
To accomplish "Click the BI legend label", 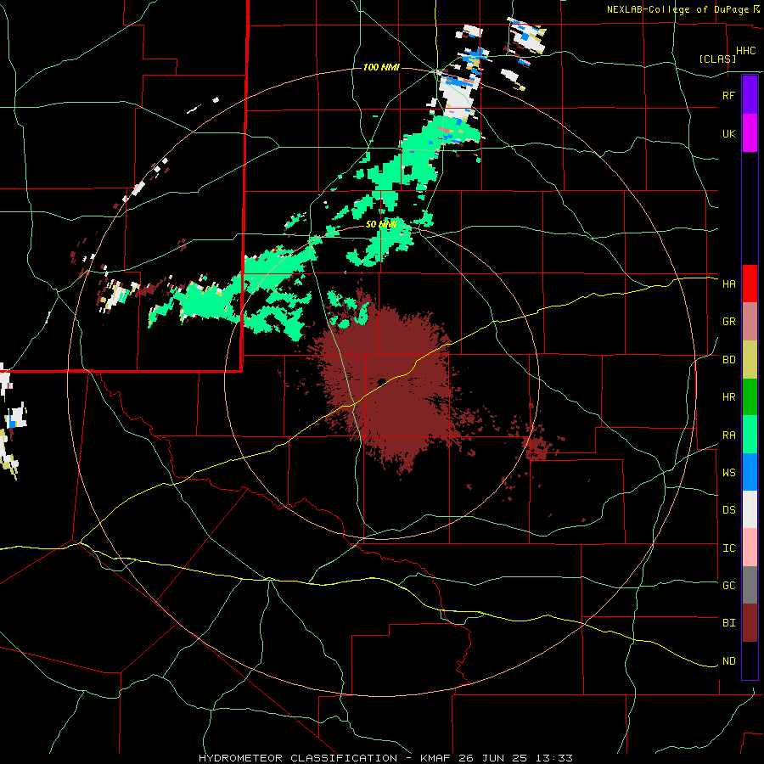I will (728, 623).
